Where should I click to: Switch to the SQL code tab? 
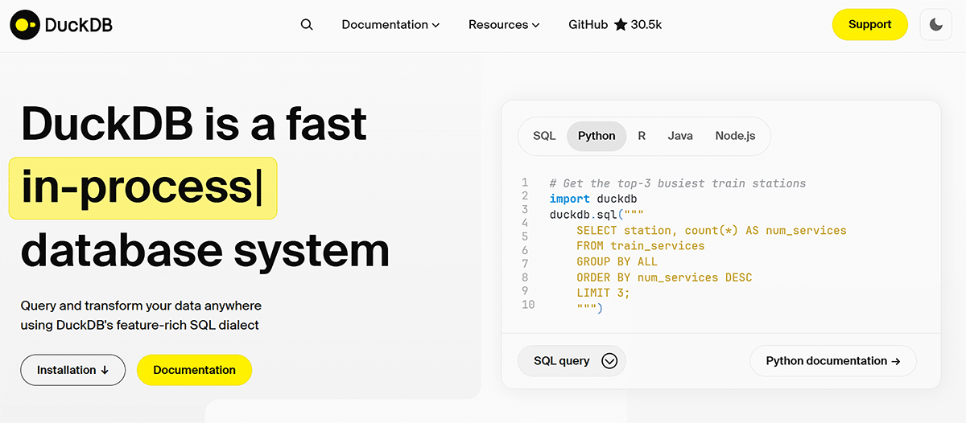pos(544,136)
